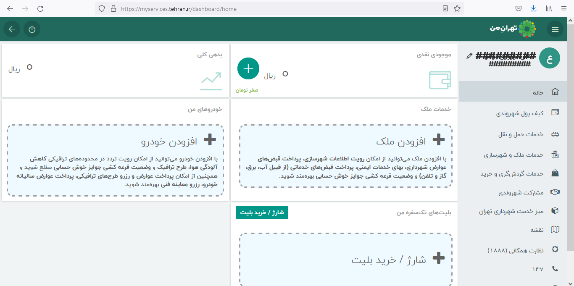Select the خانه (Home) item in the sidebar
The width and height of the screenshot is (574, 286).
pos(538,91)
